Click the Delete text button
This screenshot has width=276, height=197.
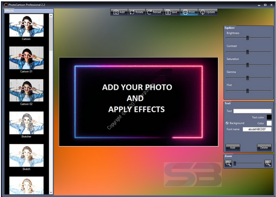coord(264,147)
